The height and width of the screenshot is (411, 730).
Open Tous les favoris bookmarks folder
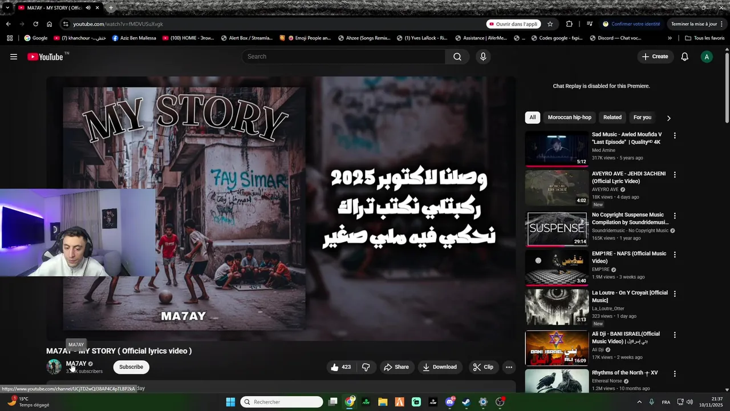pyautogui.click(x=704, y=38)
